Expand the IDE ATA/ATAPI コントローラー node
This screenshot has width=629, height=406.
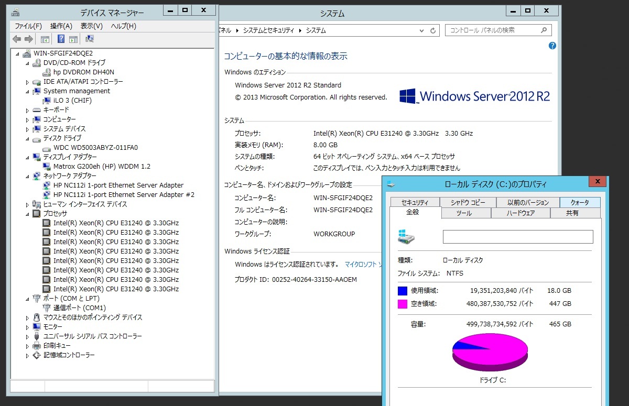point(28,82)
